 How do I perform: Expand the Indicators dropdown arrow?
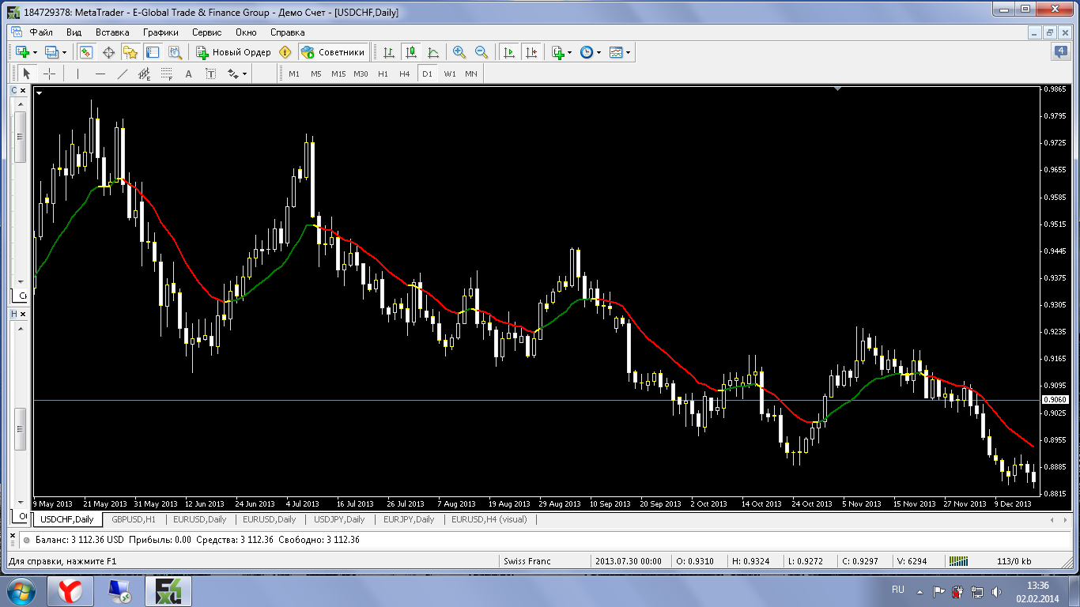(x=570, y=52)
